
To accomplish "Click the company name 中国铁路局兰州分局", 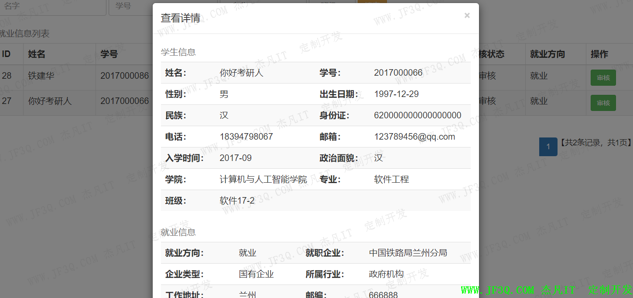I will tap(407, 253).
